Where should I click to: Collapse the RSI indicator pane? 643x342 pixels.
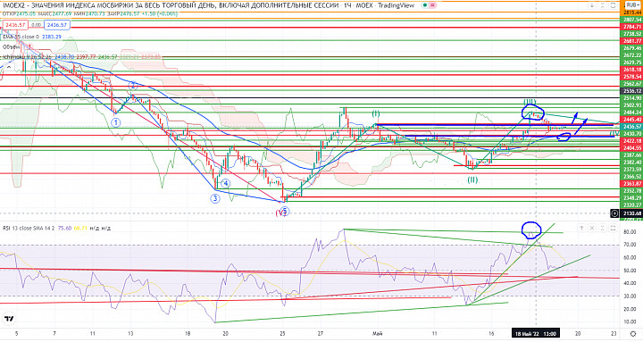click(x=603, y=228)
